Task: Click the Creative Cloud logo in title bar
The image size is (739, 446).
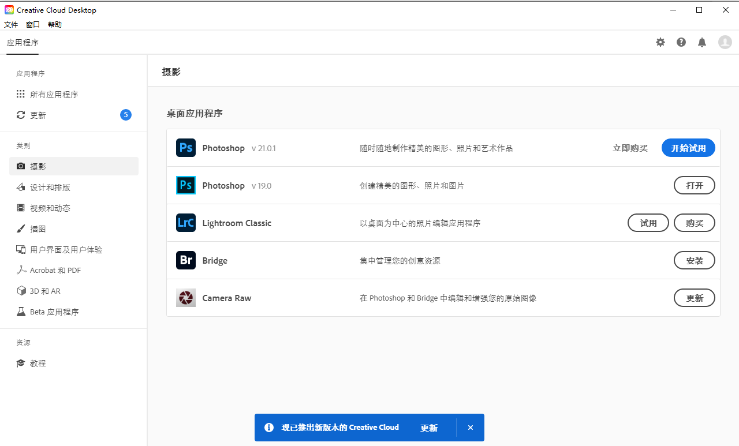Action: [9, 10]
